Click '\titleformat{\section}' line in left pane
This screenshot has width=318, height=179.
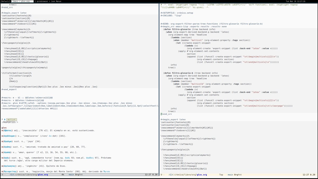[16, 73]
